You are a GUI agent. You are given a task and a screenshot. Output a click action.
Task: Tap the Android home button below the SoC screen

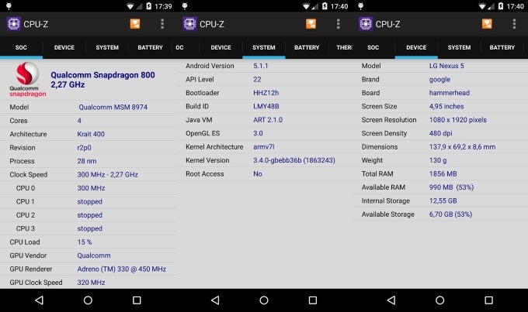coord(88,300)
